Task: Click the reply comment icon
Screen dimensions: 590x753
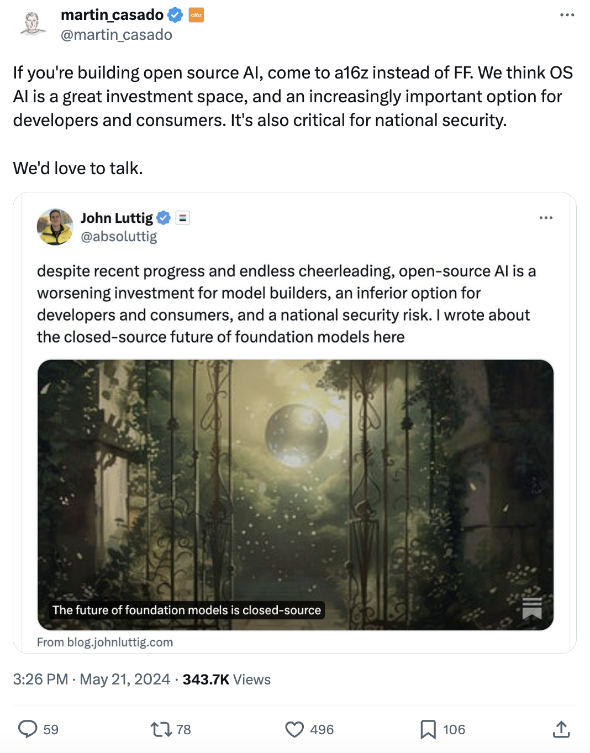Action: coord(28,729)
